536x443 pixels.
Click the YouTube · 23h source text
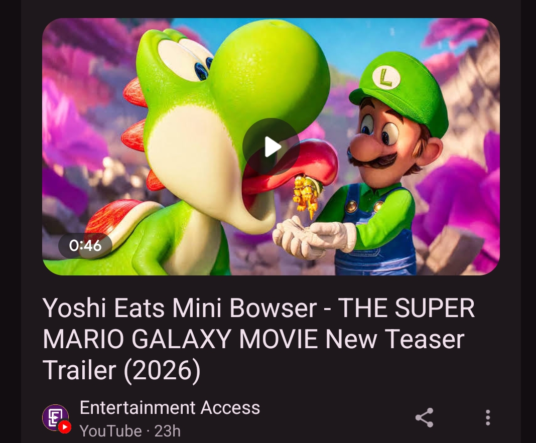pos(130,430)
